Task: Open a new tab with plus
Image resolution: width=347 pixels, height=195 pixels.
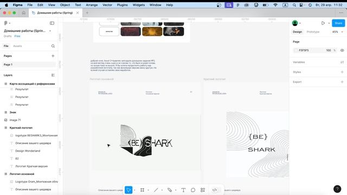Action: click(x=87, y=13)
